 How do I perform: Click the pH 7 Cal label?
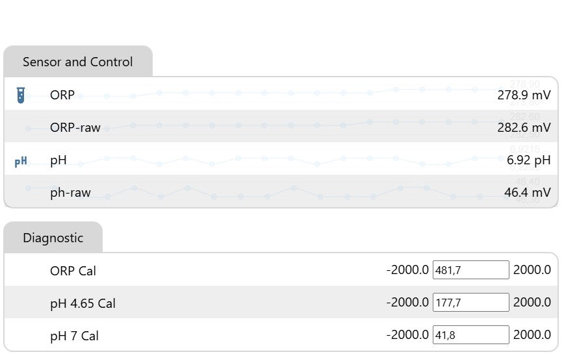pyautogui.click(x=74, y=336)
